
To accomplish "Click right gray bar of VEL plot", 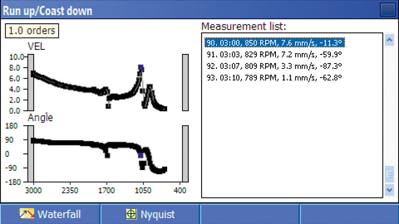I will click(185, 82).
